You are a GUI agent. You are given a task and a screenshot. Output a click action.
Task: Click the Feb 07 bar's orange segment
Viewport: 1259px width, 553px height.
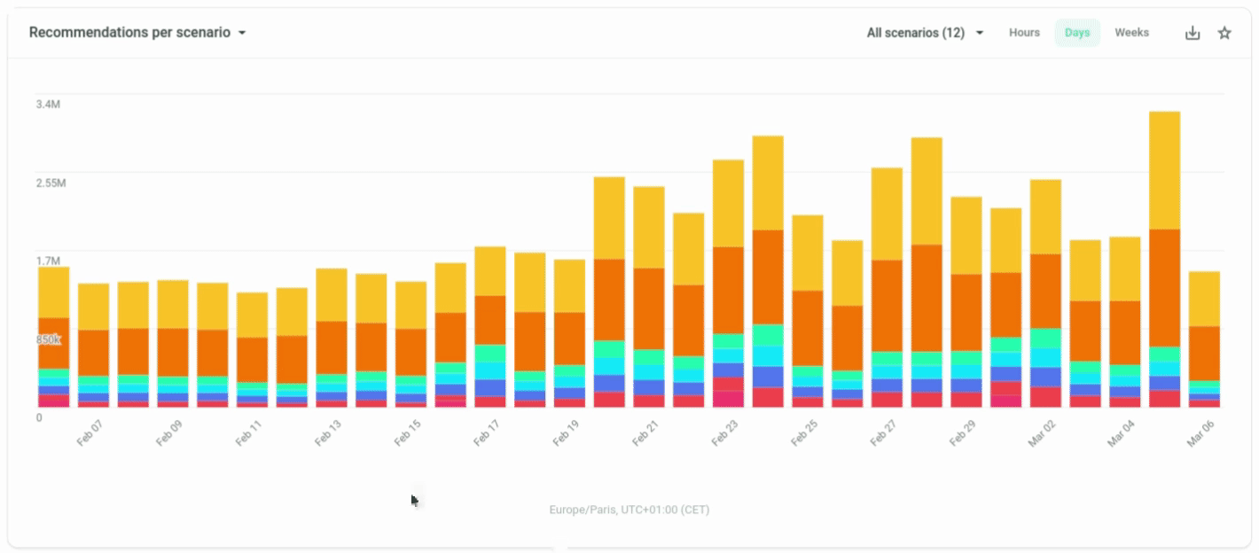[x=93, y=353]
